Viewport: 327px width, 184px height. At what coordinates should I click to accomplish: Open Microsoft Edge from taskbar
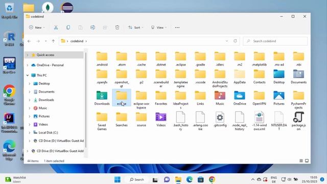pos(190,179)
